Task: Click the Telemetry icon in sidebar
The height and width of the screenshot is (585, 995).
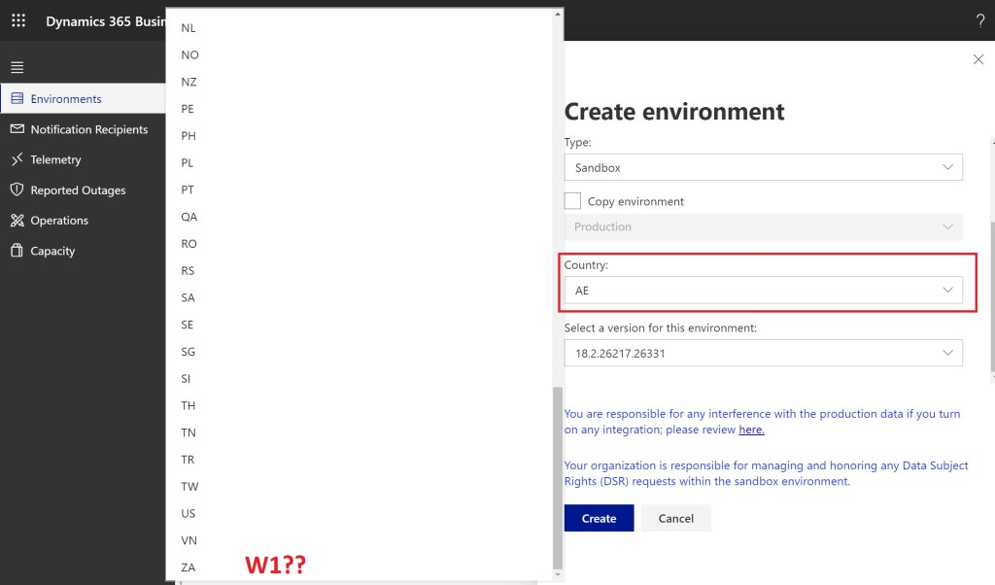Action: [x=17, y=159]
